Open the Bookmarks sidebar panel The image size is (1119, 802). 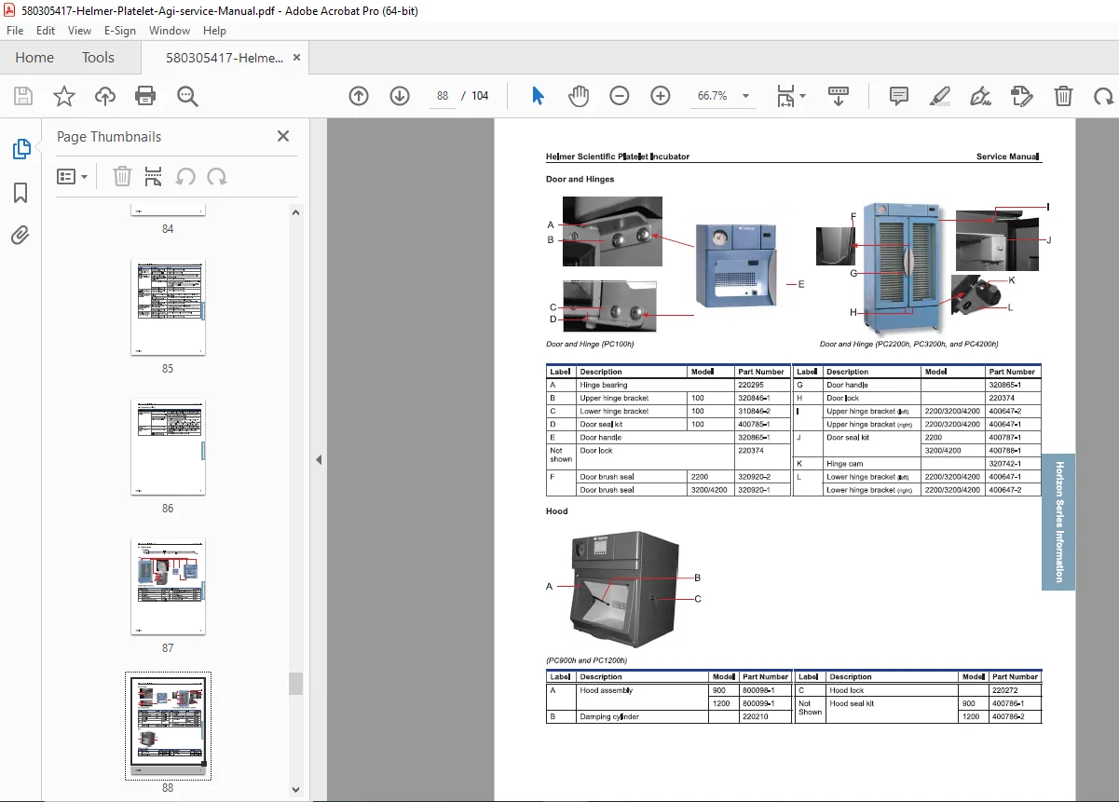click(x=20, y=193)
